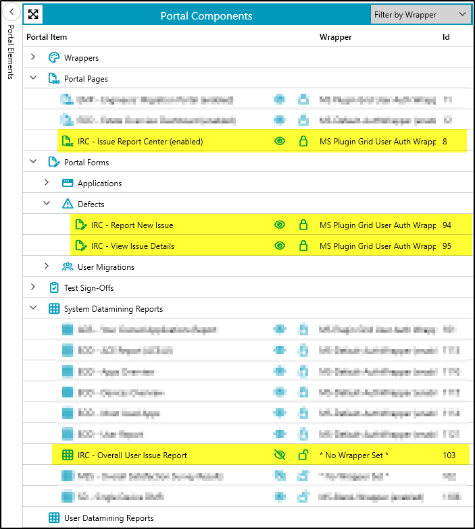Collapse the Portal Pages node
This screenshot has width=475, height=529.
(x=33, y=78)
